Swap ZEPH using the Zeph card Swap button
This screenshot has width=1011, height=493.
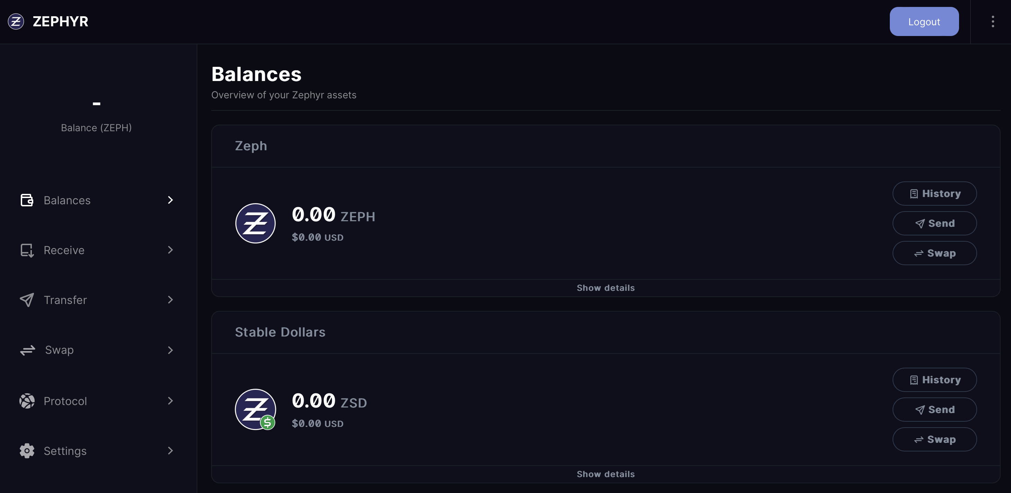(x=934, y=253)
